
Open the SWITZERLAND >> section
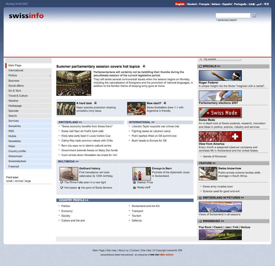coord(70,122)
